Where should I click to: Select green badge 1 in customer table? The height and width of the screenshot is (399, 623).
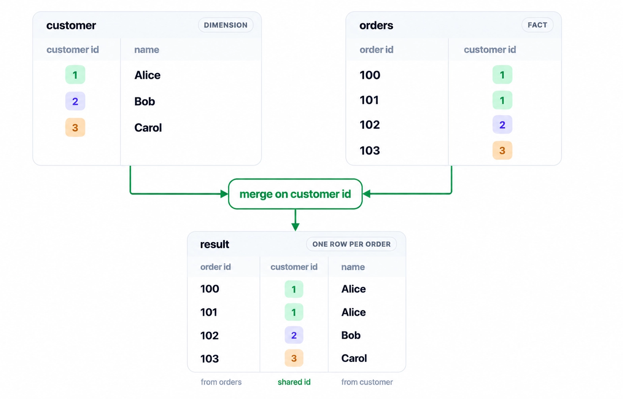pyautogui.click(x=75, y=75)
